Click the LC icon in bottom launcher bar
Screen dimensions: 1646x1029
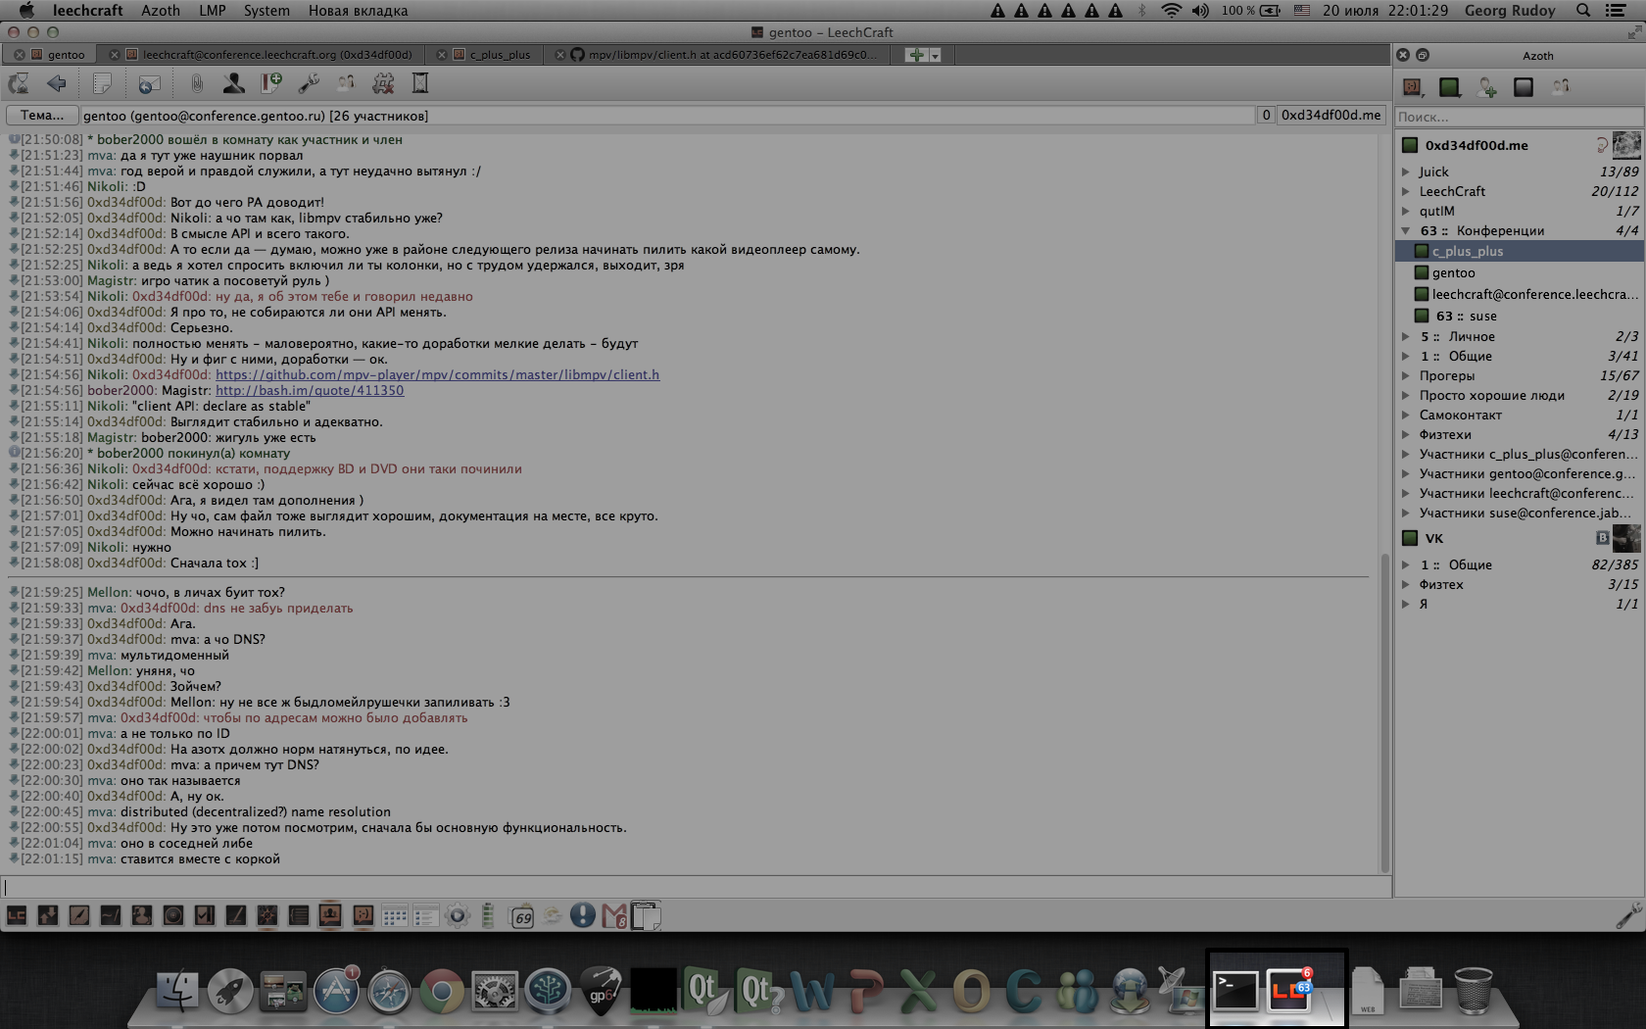(17, 915)
